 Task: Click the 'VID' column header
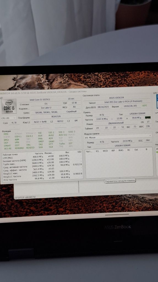(79, 152)
